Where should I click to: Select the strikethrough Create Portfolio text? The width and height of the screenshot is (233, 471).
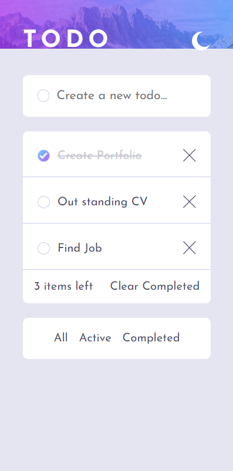click(100, 155)
